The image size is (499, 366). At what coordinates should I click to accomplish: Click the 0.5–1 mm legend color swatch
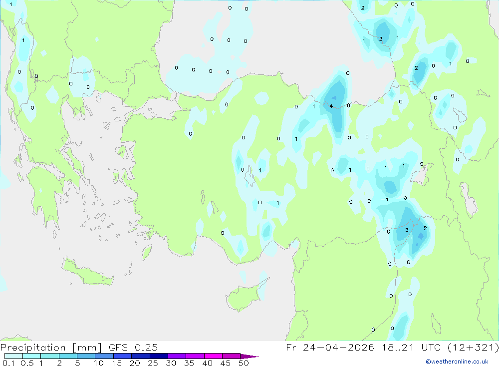[x=31, y=356]
